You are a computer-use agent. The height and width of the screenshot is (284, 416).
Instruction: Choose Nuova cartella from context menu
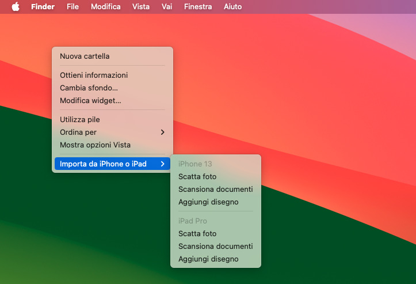pyautogui.click(x=85, y=56)
